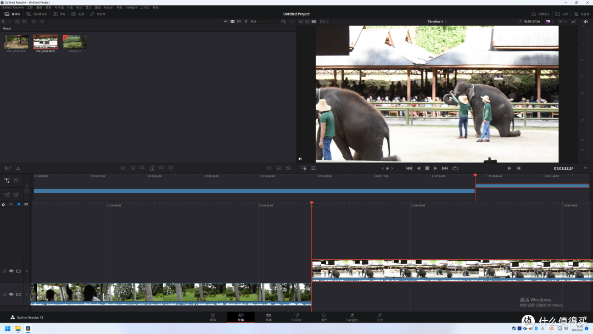Toggle timeline snapping magnet icon
This screenshot has height=334, width=593.
pos(4,204)
